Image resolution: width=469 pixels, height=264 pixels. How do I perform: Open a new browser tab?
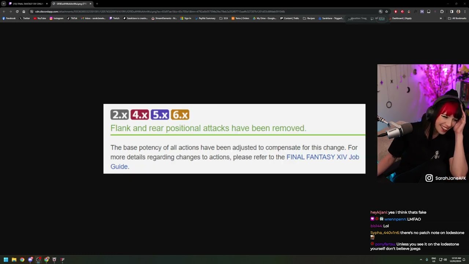[97, 4]
